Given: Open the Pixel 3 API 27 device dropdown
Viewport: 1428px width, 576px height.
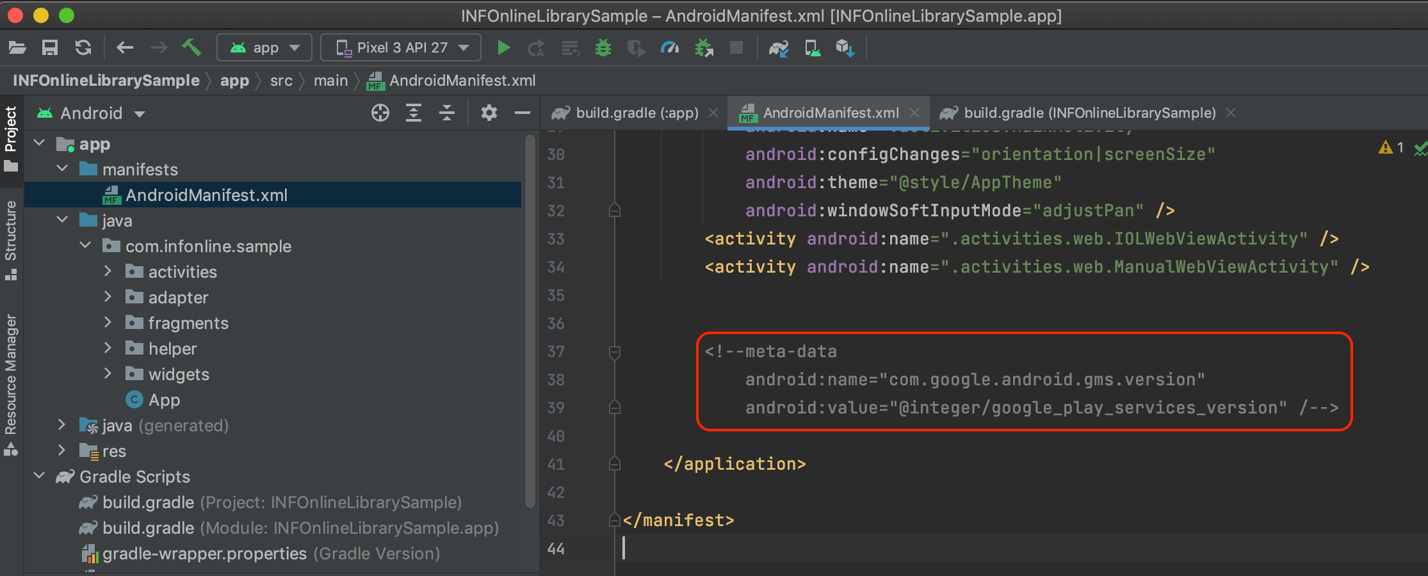Looking at the screenshot, I should (401, 47).
